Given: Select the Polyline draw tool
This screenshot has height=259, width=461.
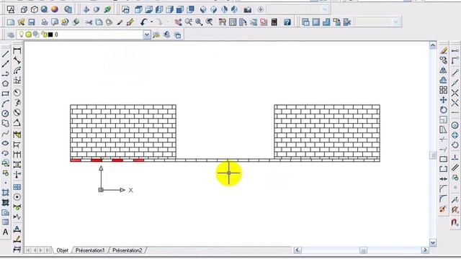Looking at the screenshot, I should [5, 73].
